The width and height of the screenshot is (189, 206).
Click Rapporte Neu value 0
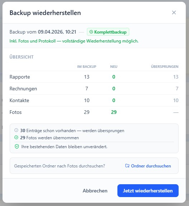114,77
